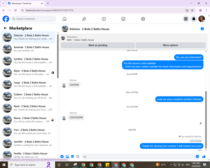Open Sticky Notes from the taskbar
This screenshot has height=168, width=210.
click(108, 165)
